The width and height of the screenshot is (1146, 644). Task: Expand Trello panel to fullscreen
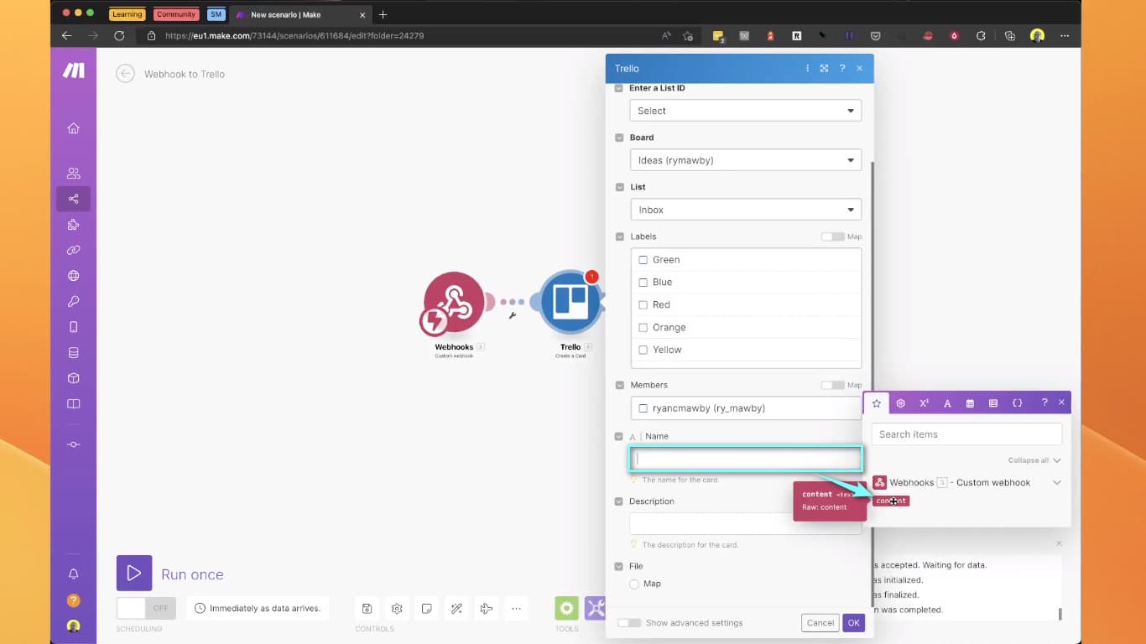824,69
